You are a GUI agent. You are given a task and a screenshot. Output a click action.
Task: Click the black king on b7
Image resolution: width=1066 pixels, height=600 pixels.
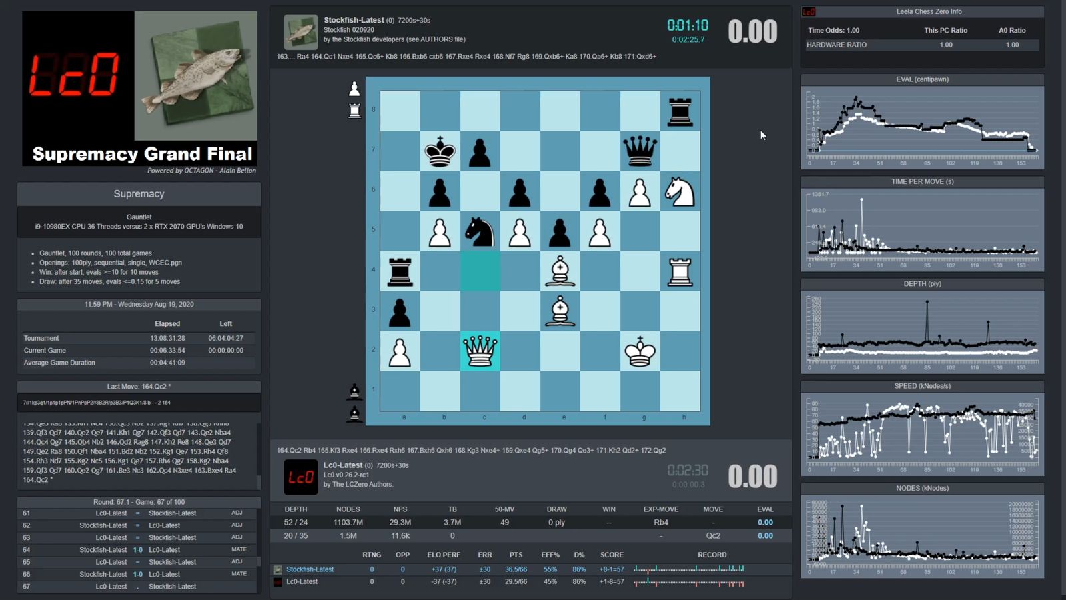pos(440,151)
